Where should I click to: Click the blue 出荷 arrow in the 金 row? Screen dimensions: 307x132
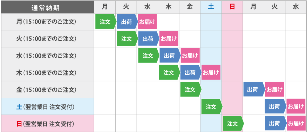(254, 89)
